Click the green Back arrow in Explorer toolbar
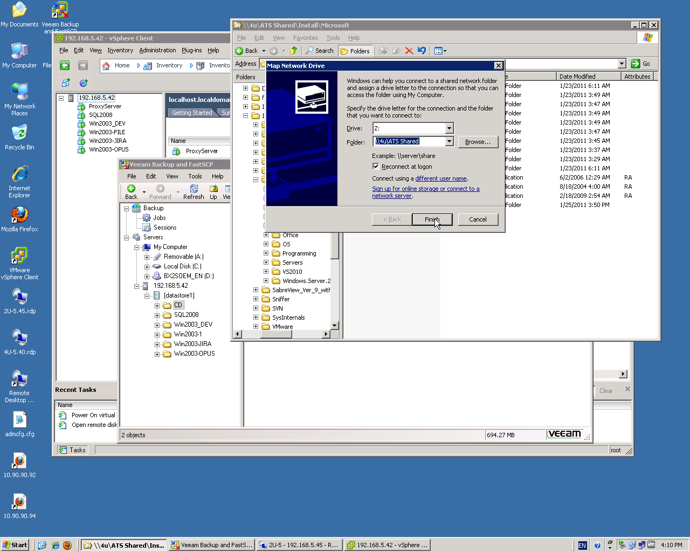 tap(239, 51)
